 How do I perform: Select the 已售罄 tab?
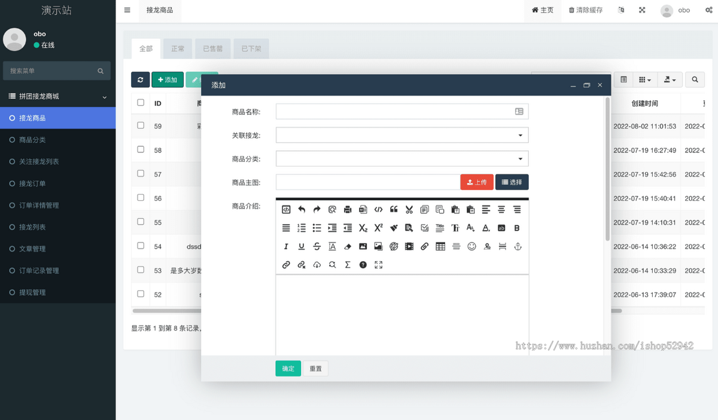pos(212,49)
